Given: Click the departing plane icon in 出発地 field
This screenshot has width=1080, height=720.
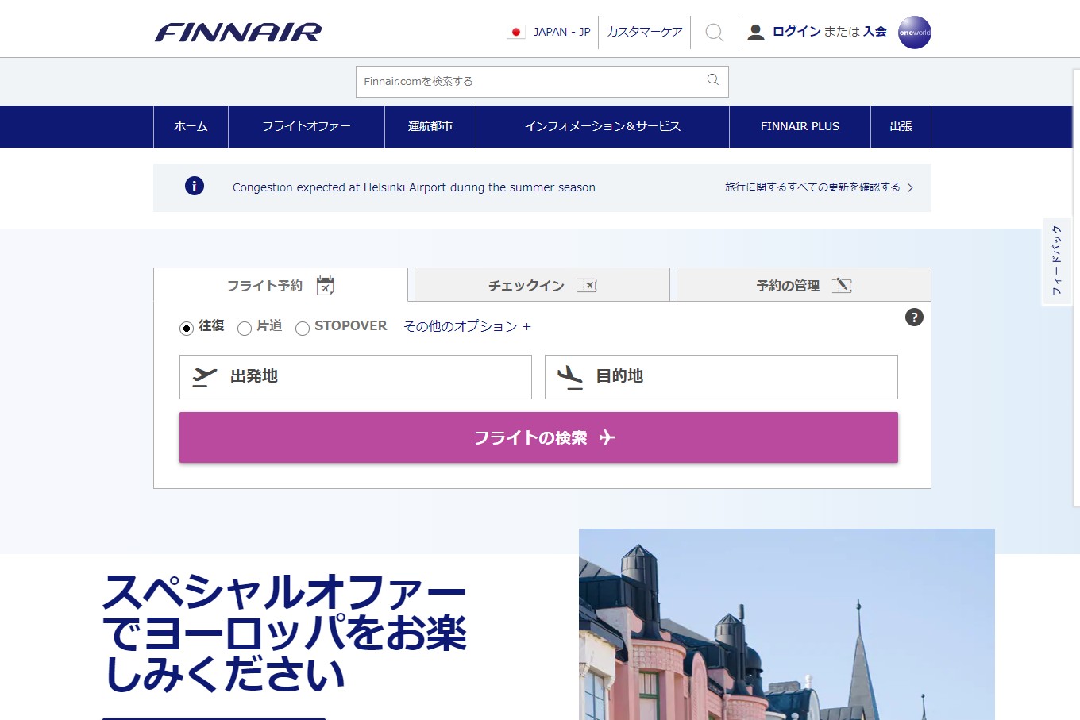Looking at the screenshot, I should [205, 376].
